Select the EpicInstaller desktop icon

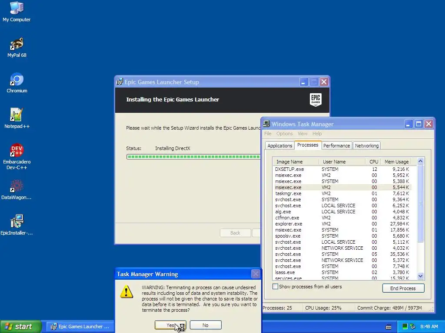[17, 225]
